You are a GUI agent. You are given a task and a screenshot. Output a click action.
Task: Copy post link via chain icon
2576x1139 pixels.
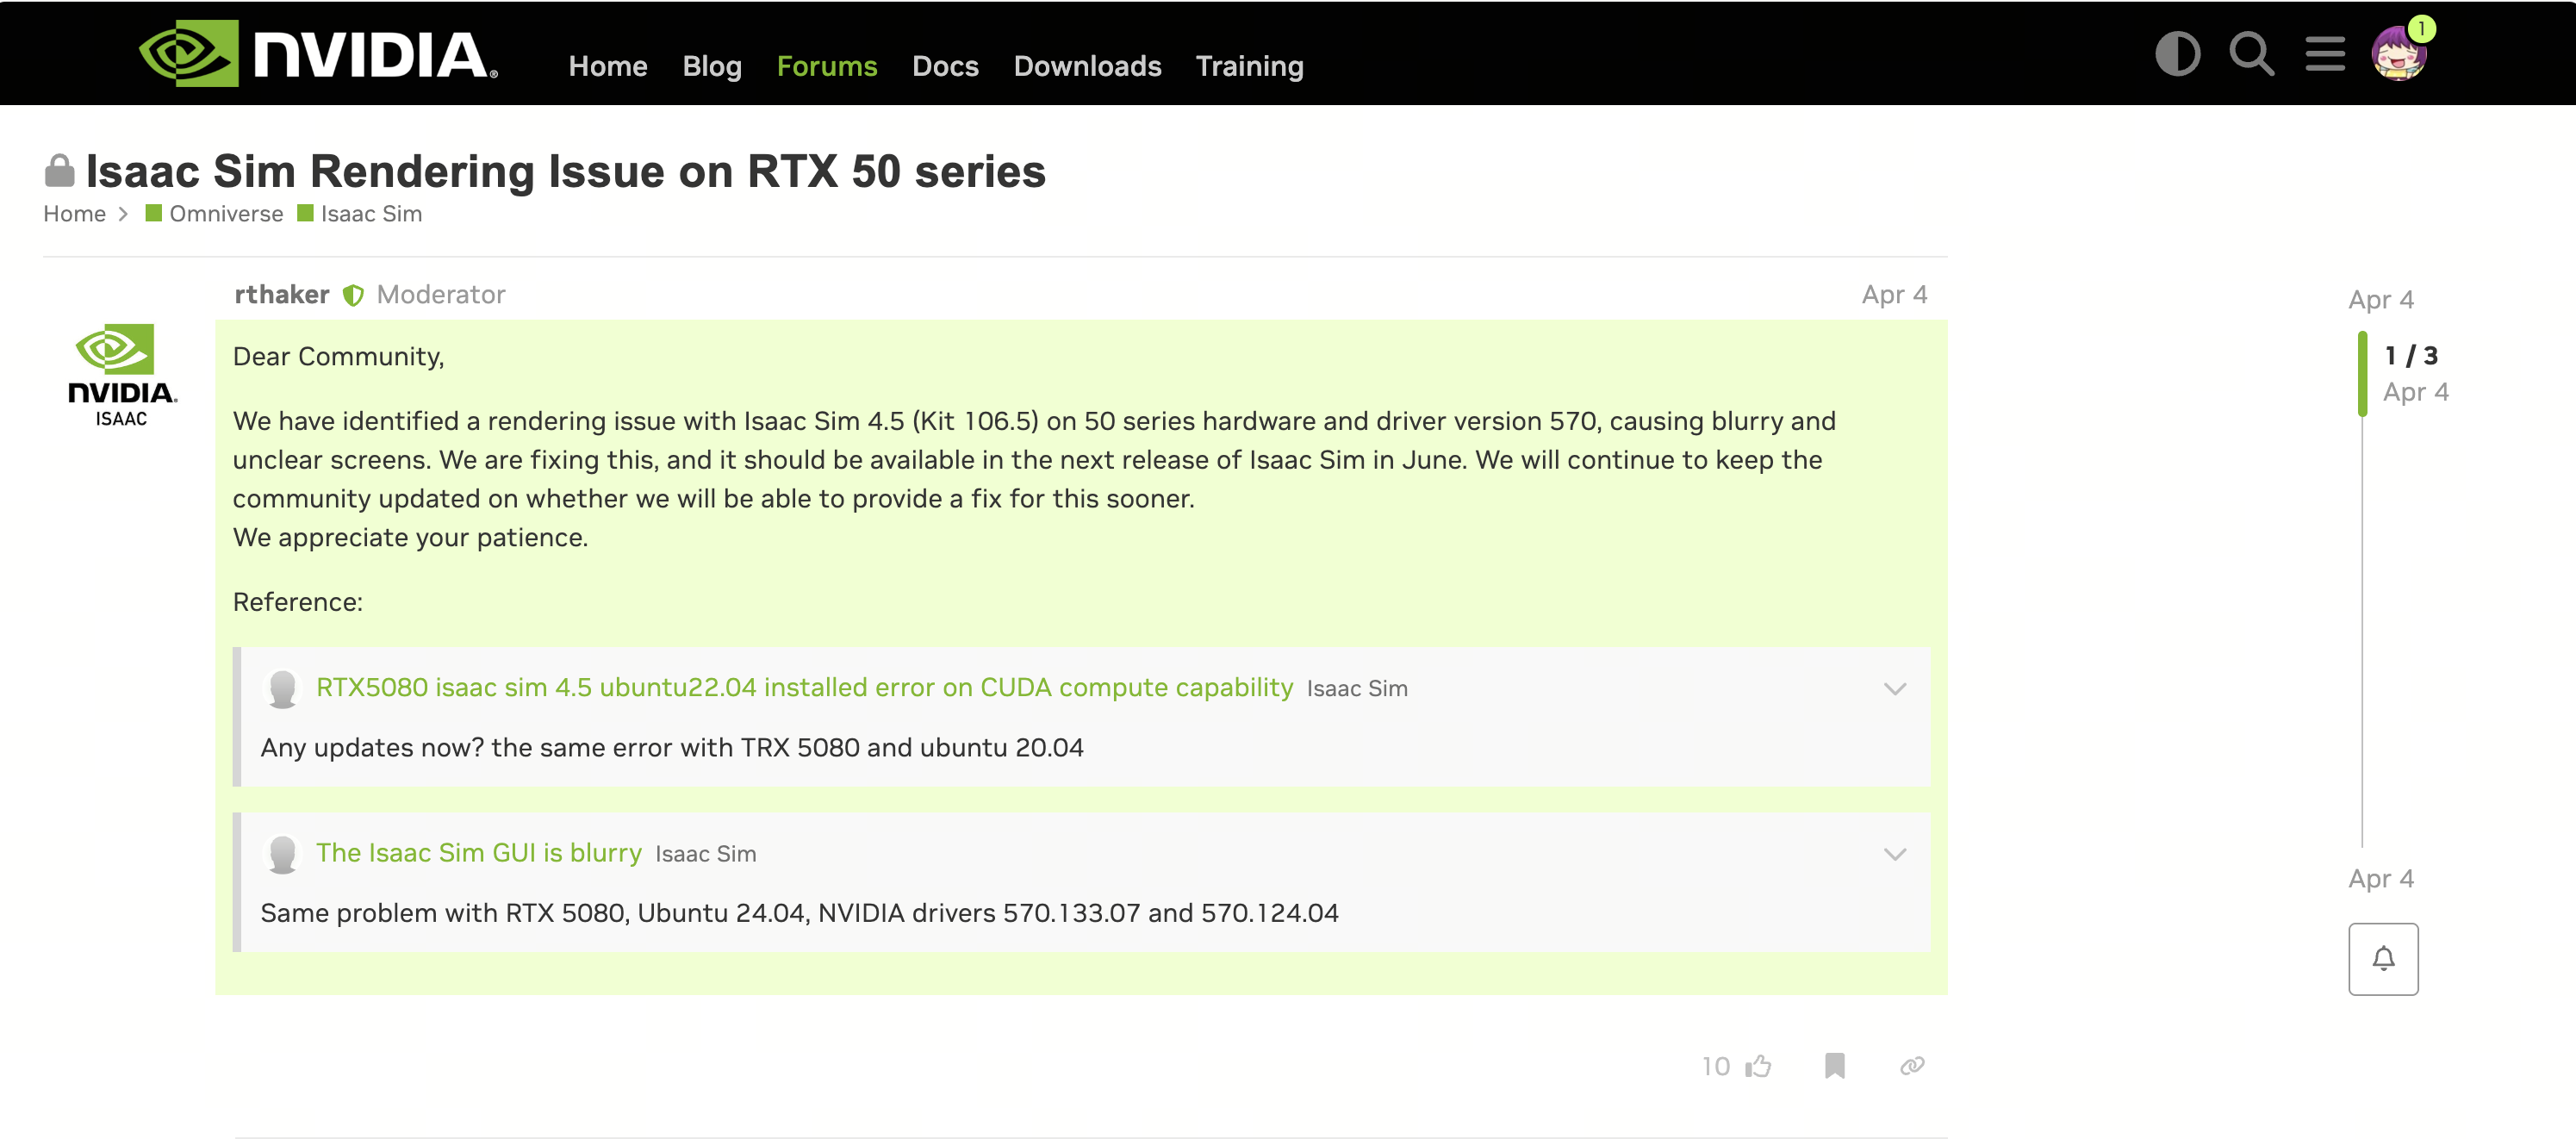[x=1911, y=1066]
